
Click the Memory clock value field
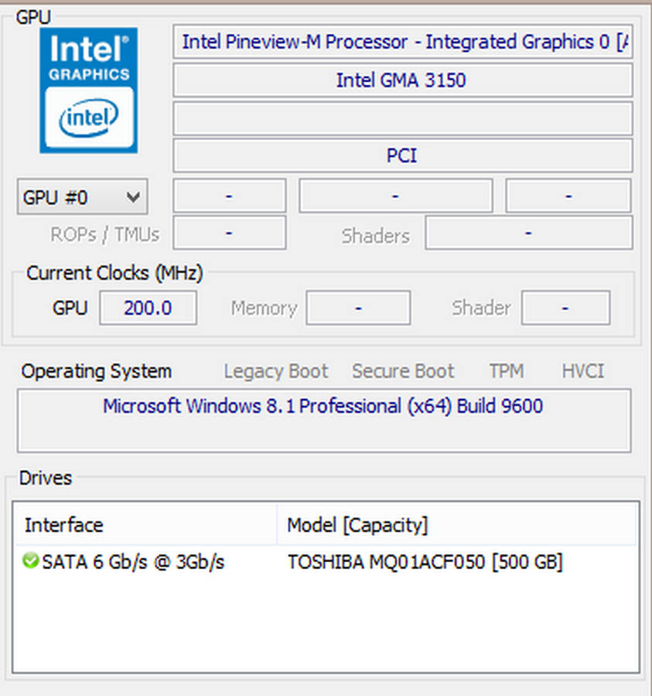358,308
